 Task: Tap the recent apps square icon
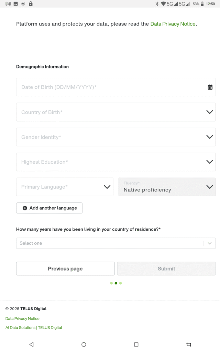click(x=136, y=344)
